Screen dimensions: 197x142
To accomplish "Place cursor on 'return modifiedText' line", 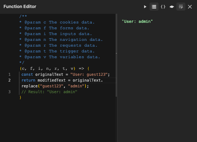I will point(62,80).
